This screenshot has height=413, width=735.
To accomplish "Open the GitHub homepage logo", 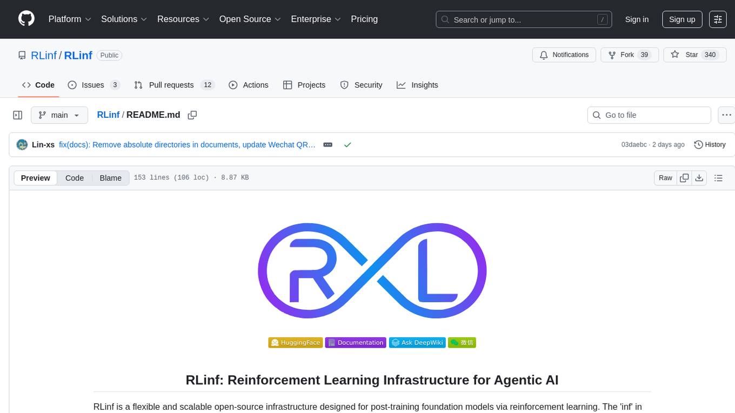I will click(26, 19).
